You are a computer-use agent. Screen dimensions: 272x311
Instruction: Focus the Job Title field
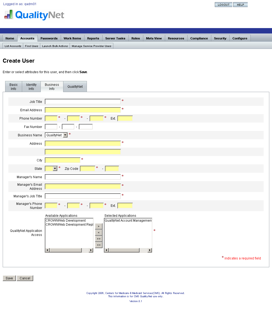(x=83, y=102)
